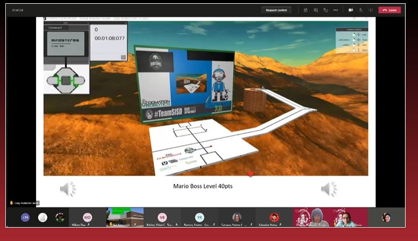
Task: Click the timer value 00:01:08:077
Action: pos(109,38)
